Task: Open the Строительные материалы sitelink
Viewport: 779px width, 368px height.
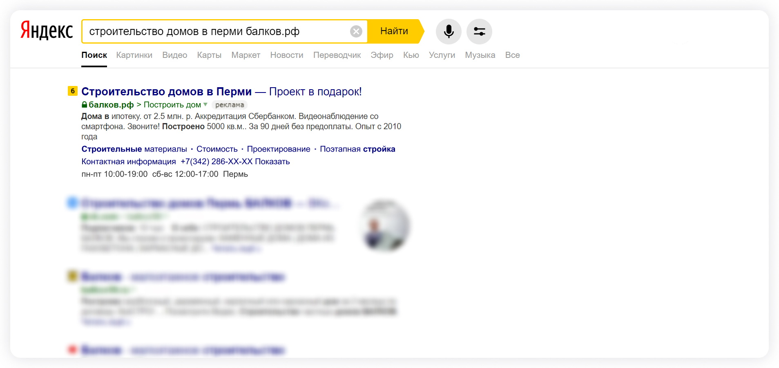Action: point(134,149)
